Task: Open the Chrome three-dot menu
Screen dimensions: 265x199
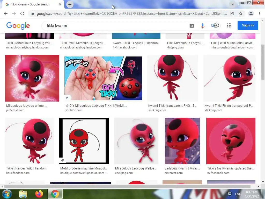Action: (x=259, y=13)
